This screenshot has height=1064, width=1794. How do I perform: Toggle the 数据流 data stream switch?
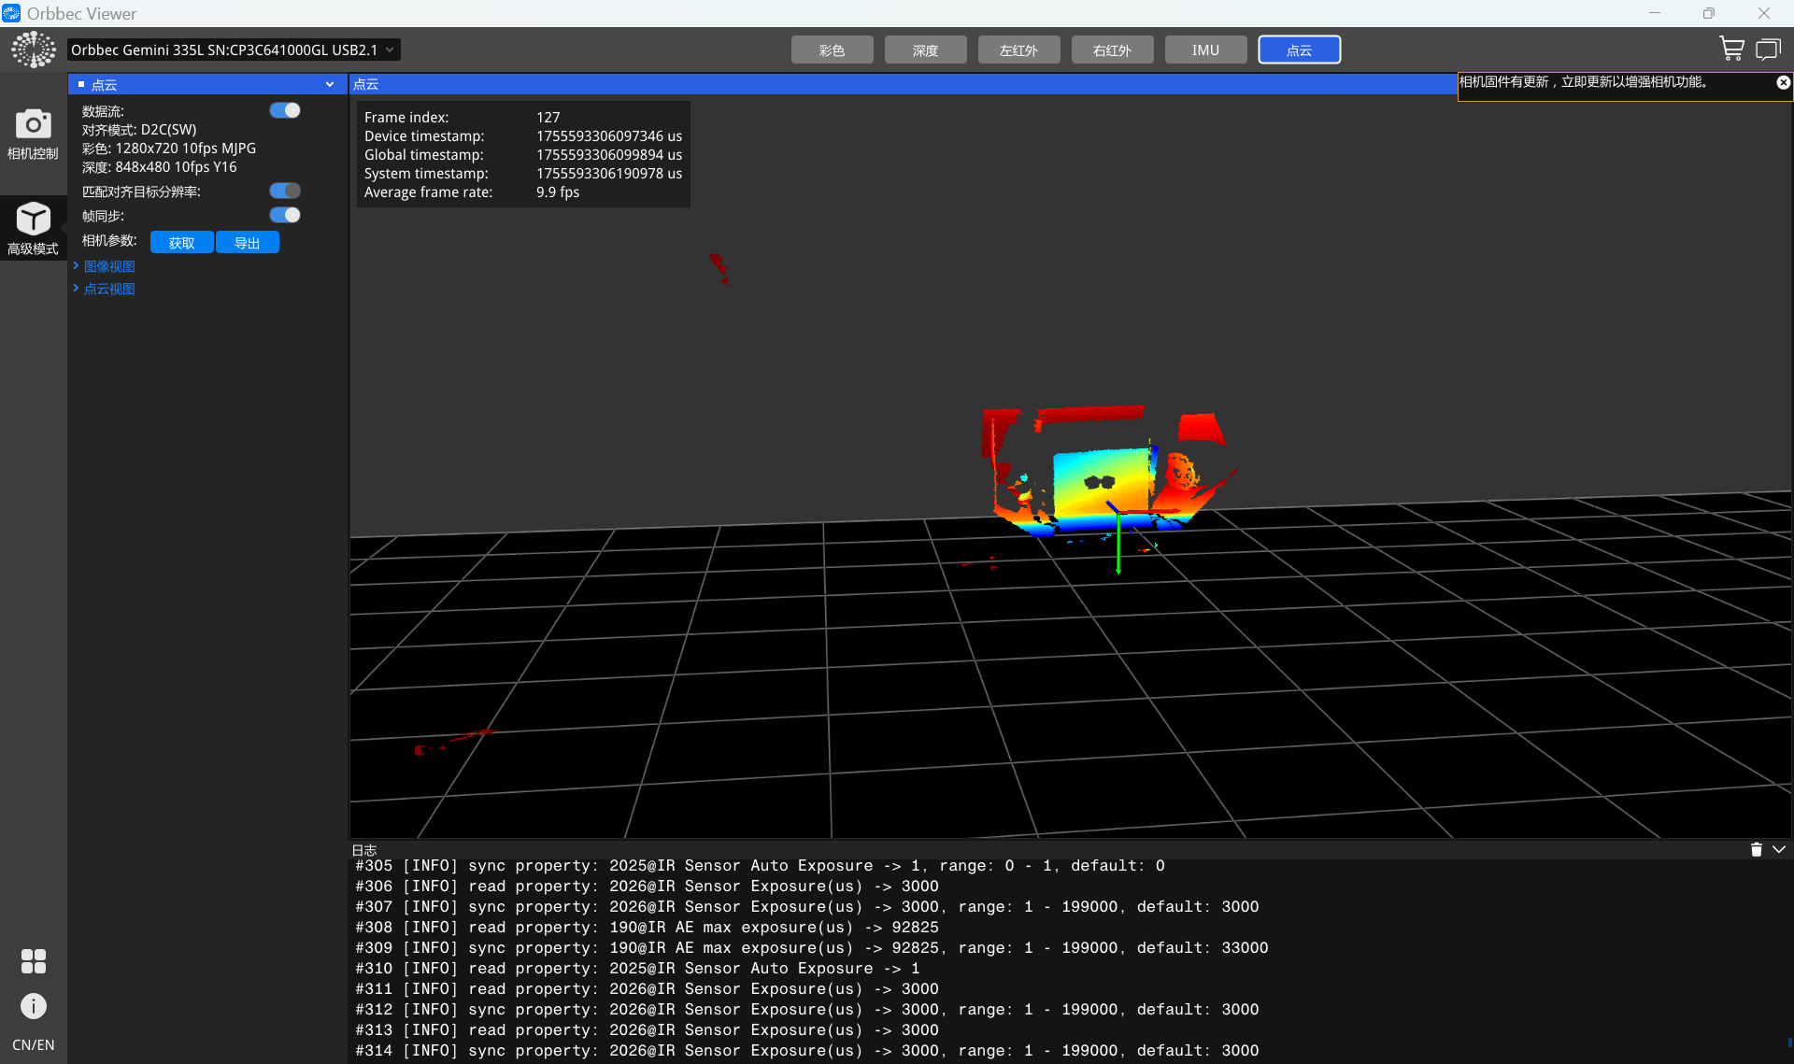285,110
